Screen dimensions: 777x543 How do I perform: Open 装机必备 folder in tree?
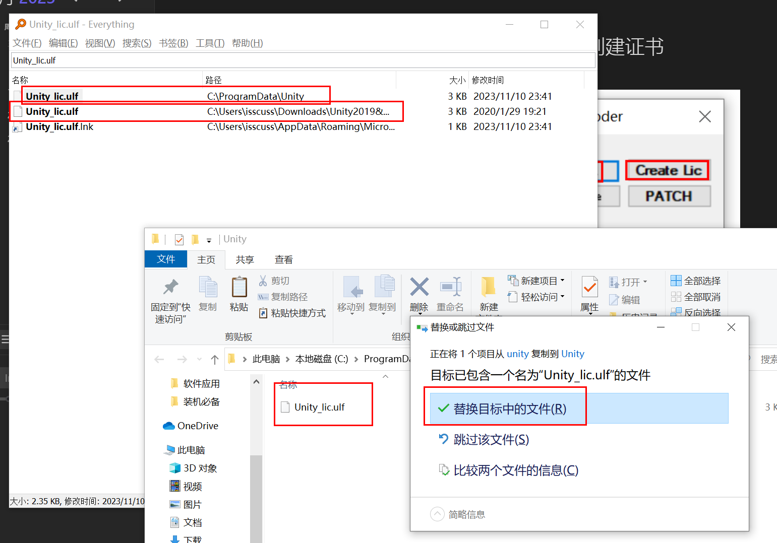point(195,401)
